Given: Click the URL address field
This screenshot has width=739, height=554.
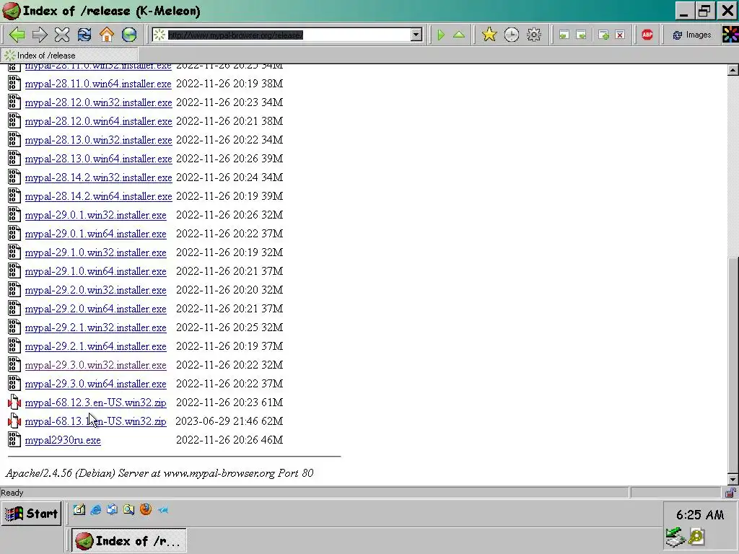Looking at the screenshot, I should click(288, 35).
